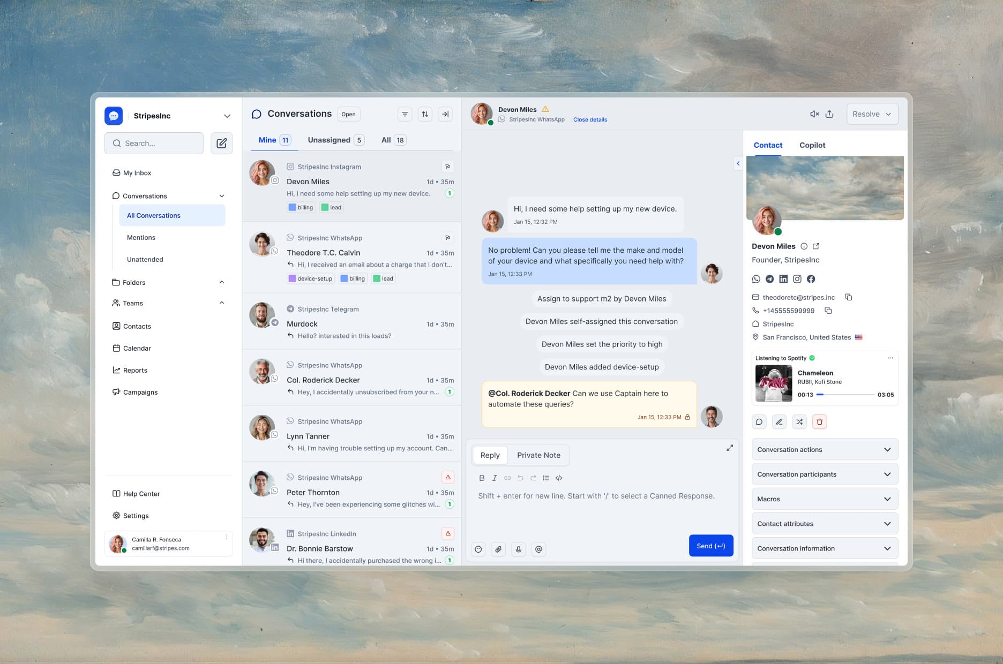Open Mentions in the sidebar
1003x664 pixels.
141,238
